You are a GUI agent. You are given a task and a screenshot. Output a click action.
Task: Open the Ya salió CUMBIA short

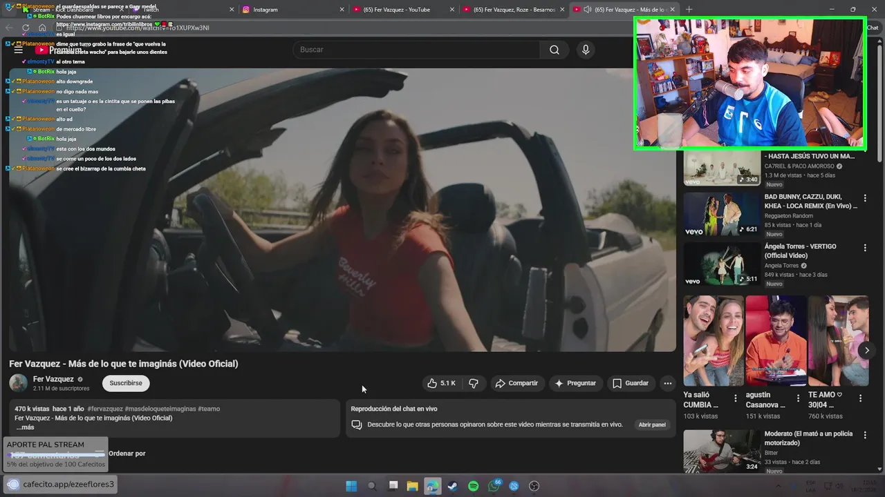point(714,341)
